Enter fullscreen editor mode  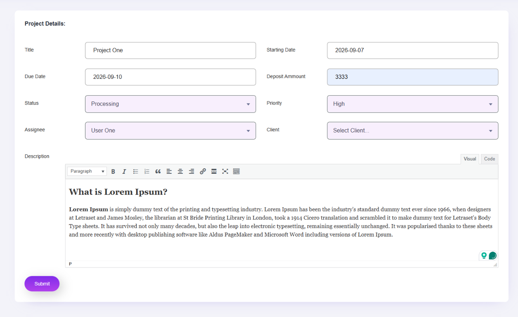point(225,171)
